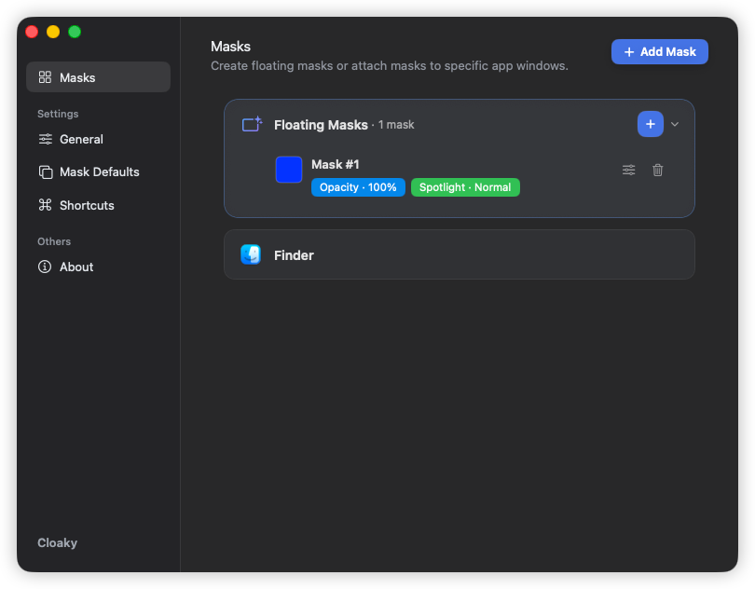Click the Masks grid icon in sidebar
Image resolution: width=755 pixels, height=589 pixels.
45,77
